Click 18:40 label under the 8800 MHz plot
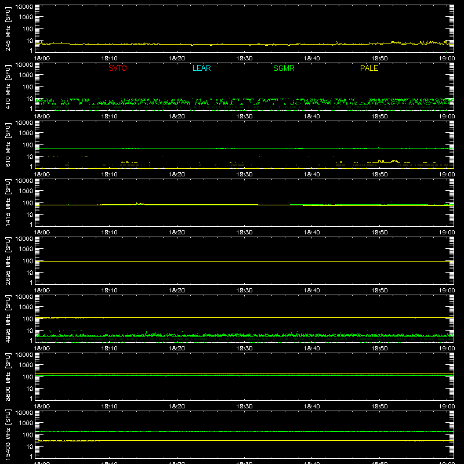This screenshot has height=464, width=464. 311,407
